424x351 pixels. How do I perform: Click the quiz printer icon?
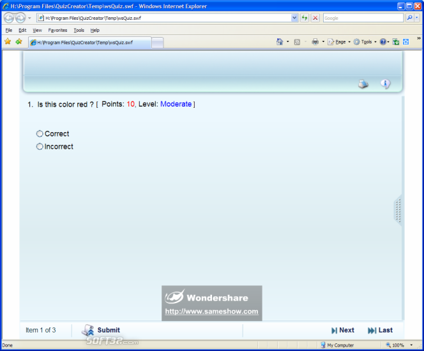pyautogui.click(x=363, y=84)
